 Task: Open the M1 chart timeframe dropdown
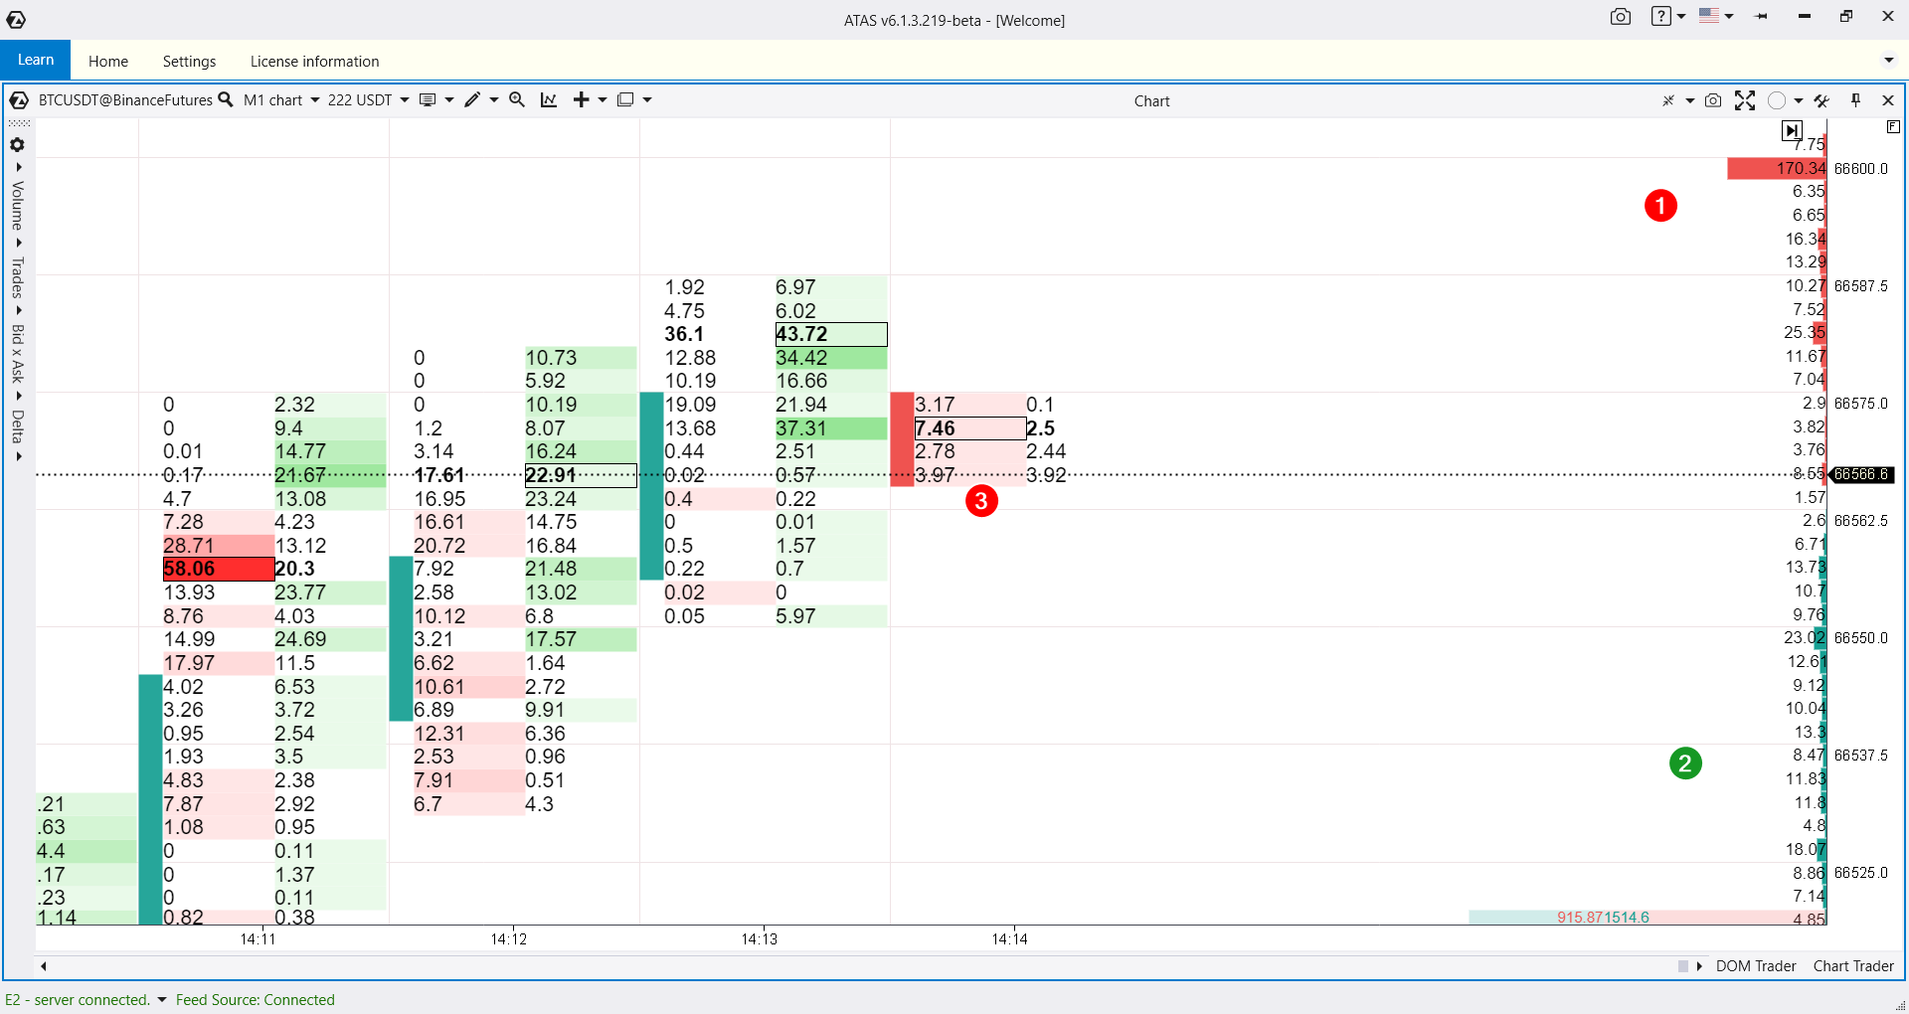[x=281, y=99]
